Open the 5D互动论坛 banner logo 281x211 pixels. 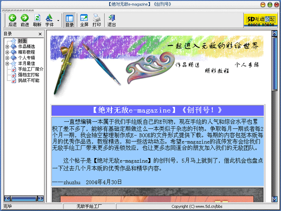pyautogui.click(x=261, y=20)
